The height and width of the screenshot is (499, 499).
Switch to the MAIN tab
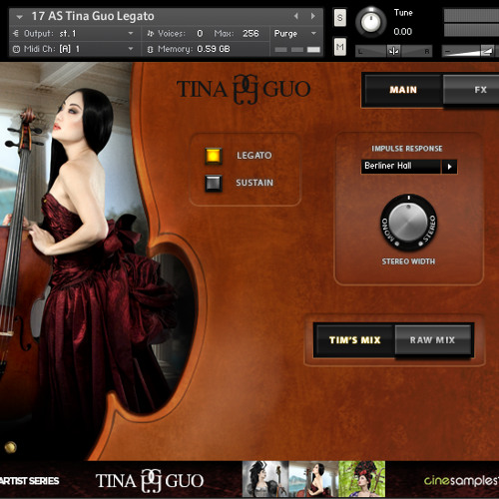click(x=403, y=90)
